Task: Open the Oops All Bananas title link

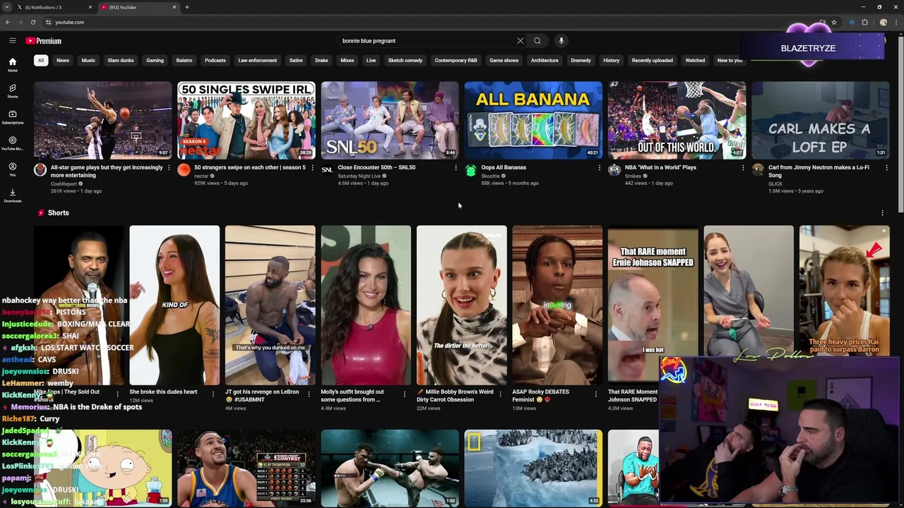Action: [x=504, y=168]
